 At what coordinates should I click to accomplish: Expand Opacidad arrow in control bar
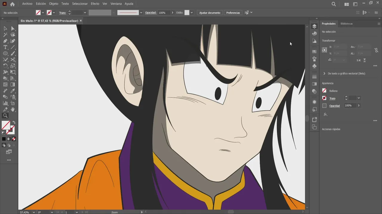click(172, 13)
